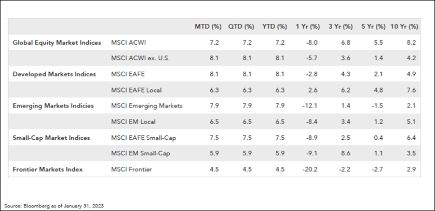Select the Small-Cap Market Indices label
The image size is (435, 211).
[51, 138]
